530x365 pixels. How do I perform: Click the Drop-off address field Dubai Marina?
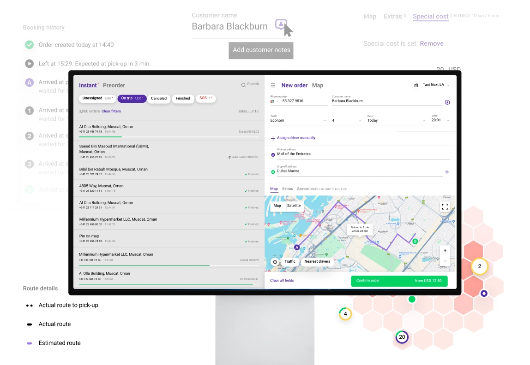click(360, 171)
